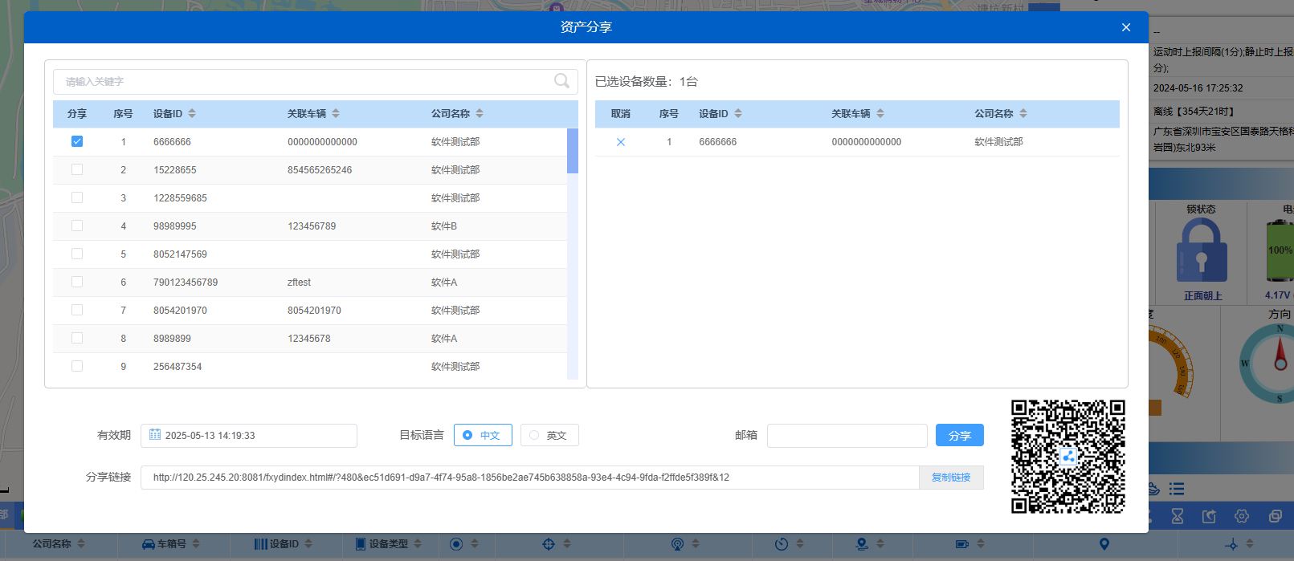The image size is (1294, 561).
Task: Open the calendar icon in validity field
Action: 155,435
